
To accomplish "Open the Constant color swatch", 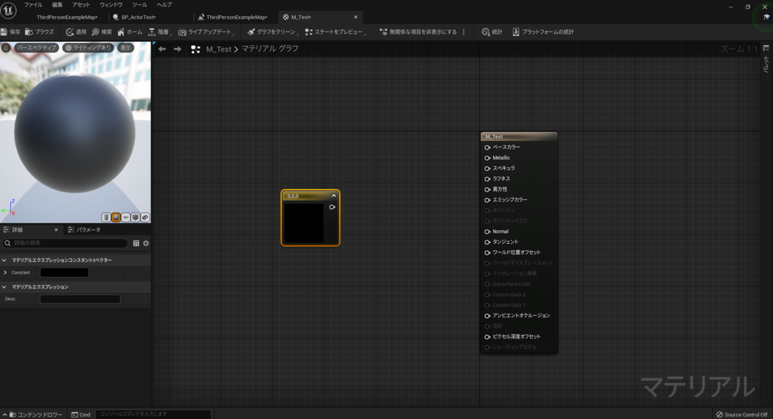I will [64, 273].
